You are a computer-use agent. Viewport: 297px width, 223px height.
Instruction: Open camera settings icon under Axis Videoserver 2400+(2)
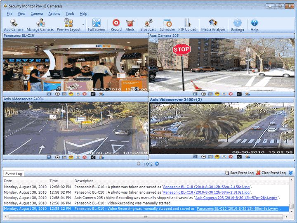click(247, 157)
